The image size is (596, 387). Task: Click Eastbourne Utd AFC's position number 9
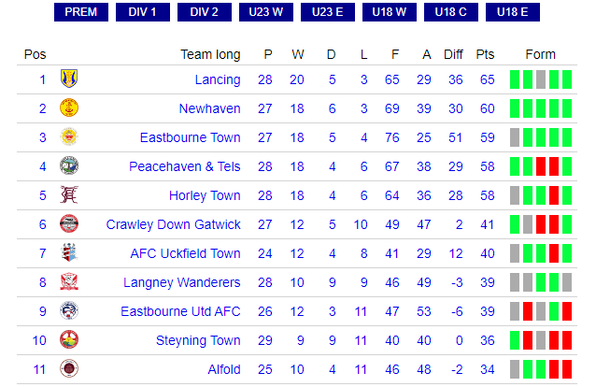click(x=43, y=311)
